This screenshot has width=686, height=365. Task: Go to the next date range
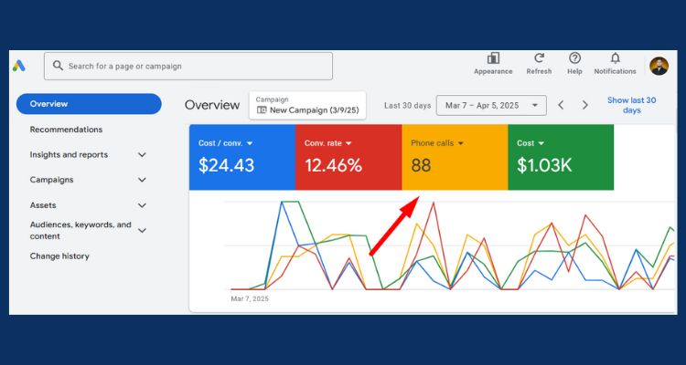(x=585, y=105)
